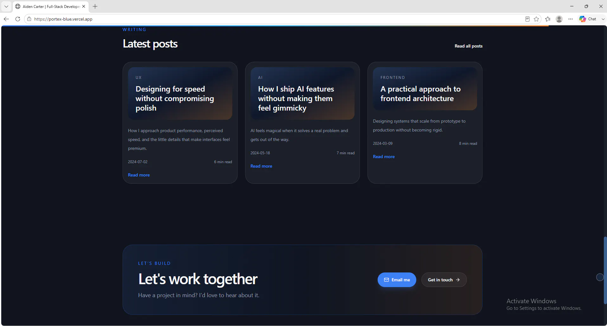Click the Let's work together heading
The width and height of the screenshot is (607, 326).
click(198, 279)
